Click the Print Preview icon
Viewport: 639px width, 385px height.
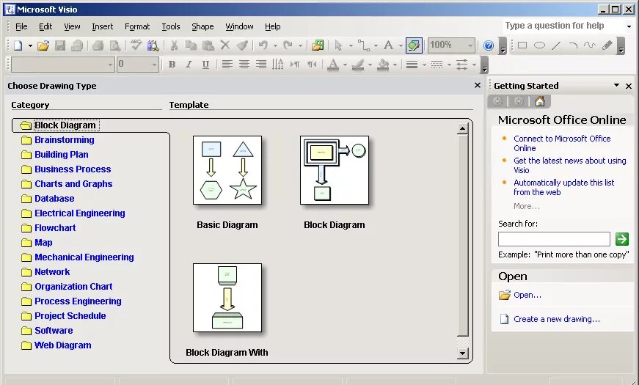point(115,45)
